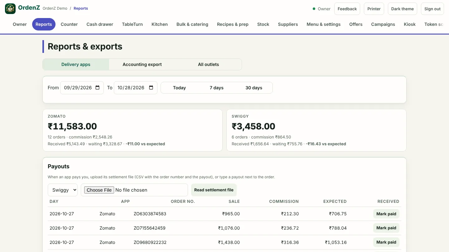This screenshot has width=449, height=252.
Task: Open Bulk & catering section
Action: (x=192, y=24)
